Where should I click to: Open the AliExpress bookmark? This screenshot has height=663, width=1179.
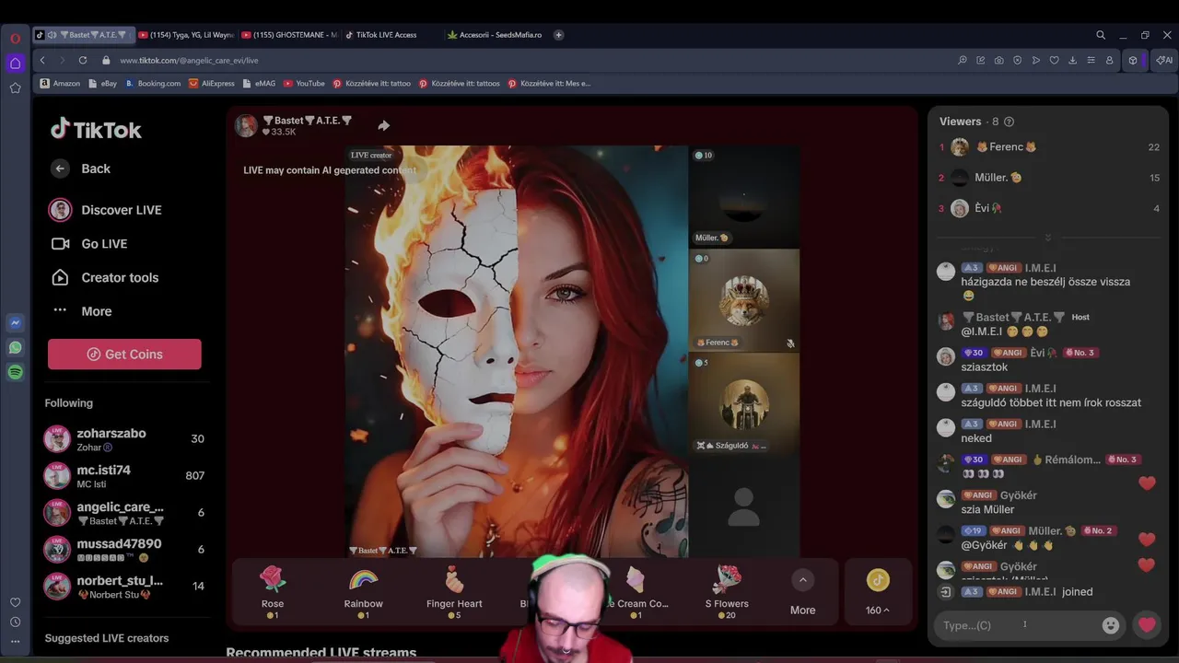(212, 83)
